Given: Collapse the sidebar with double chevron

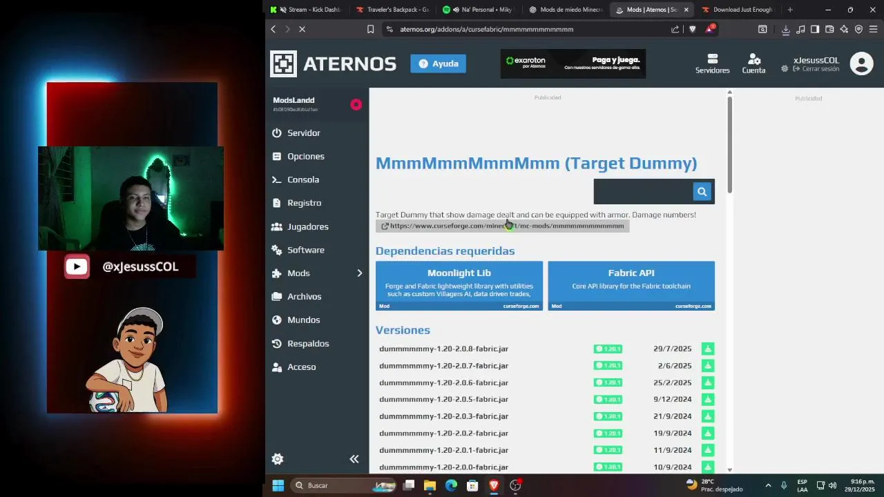Looking at the screenshot, I should [x=354, y=459].
